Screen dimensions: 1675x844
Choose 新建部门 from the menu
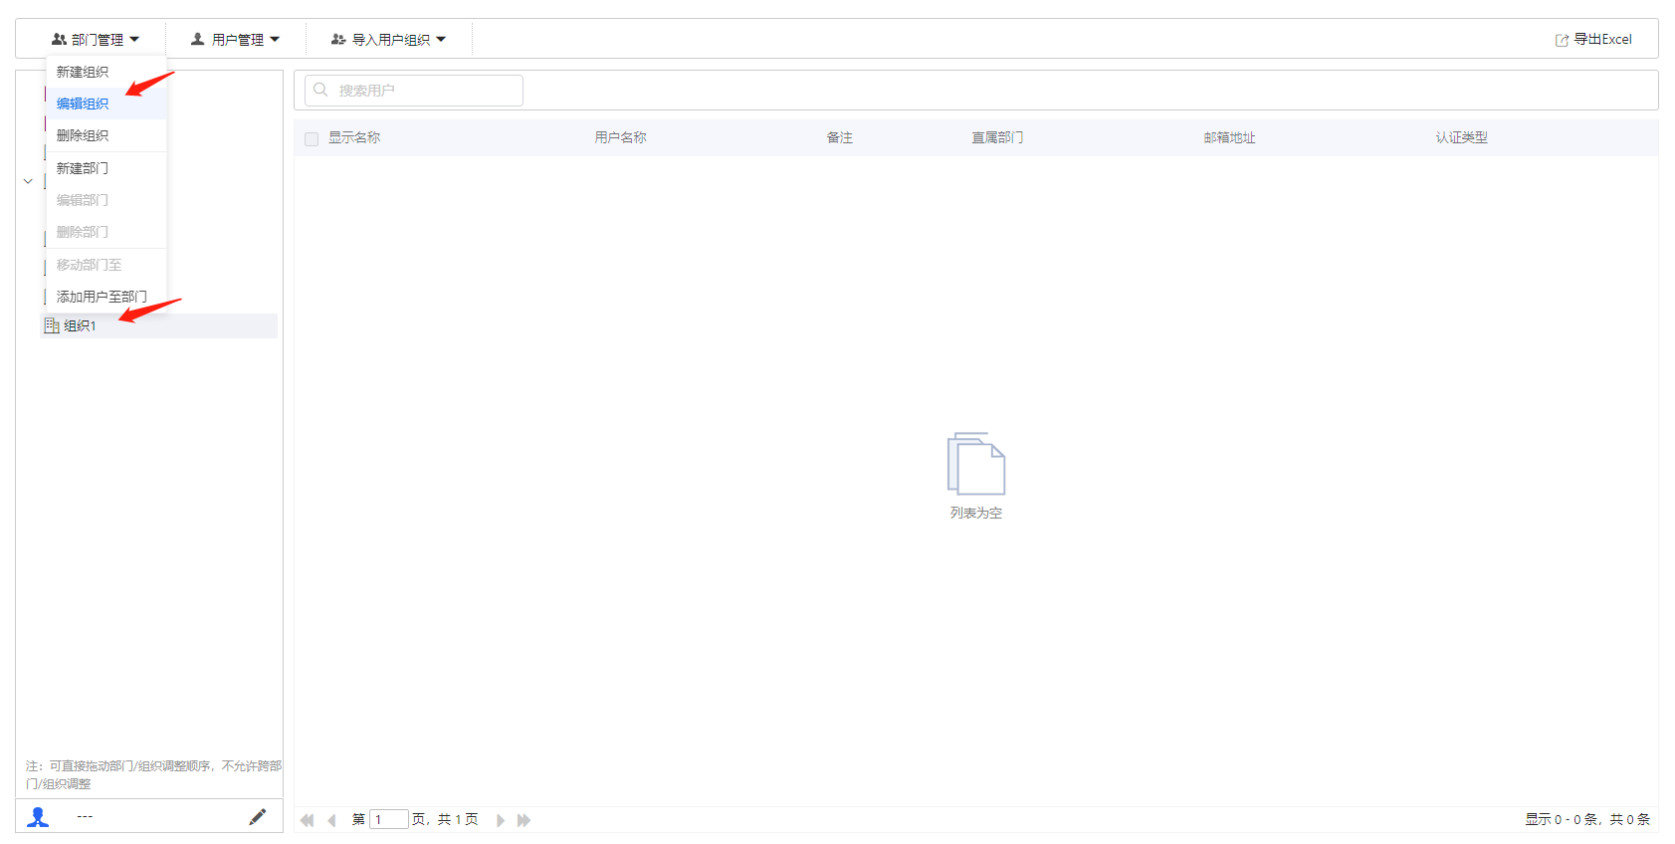click(105, 168)
